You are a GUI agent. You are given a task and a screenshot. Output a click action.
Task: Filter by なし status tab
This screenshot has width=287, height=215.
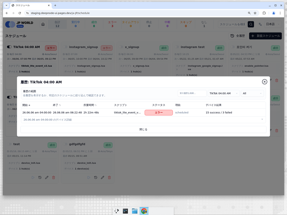[204, 24]
